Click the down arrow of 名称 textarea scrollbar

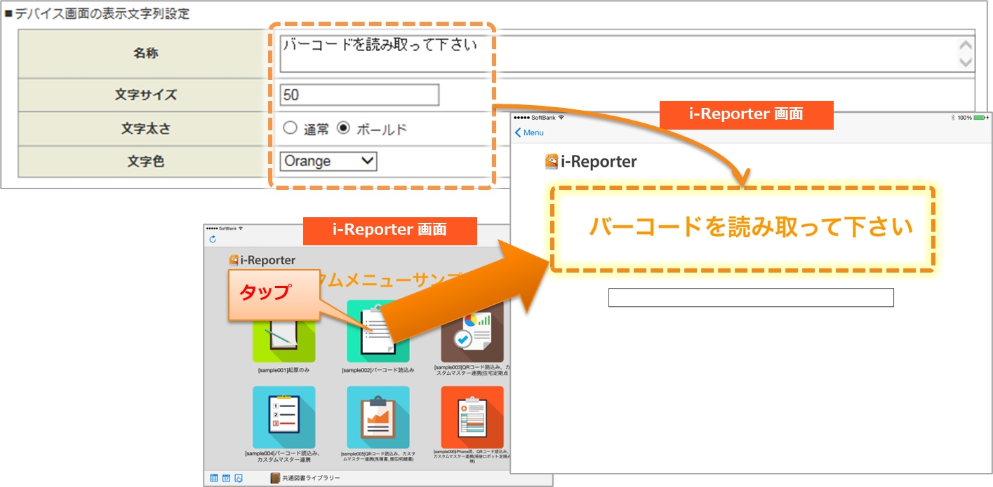[966, 62]
